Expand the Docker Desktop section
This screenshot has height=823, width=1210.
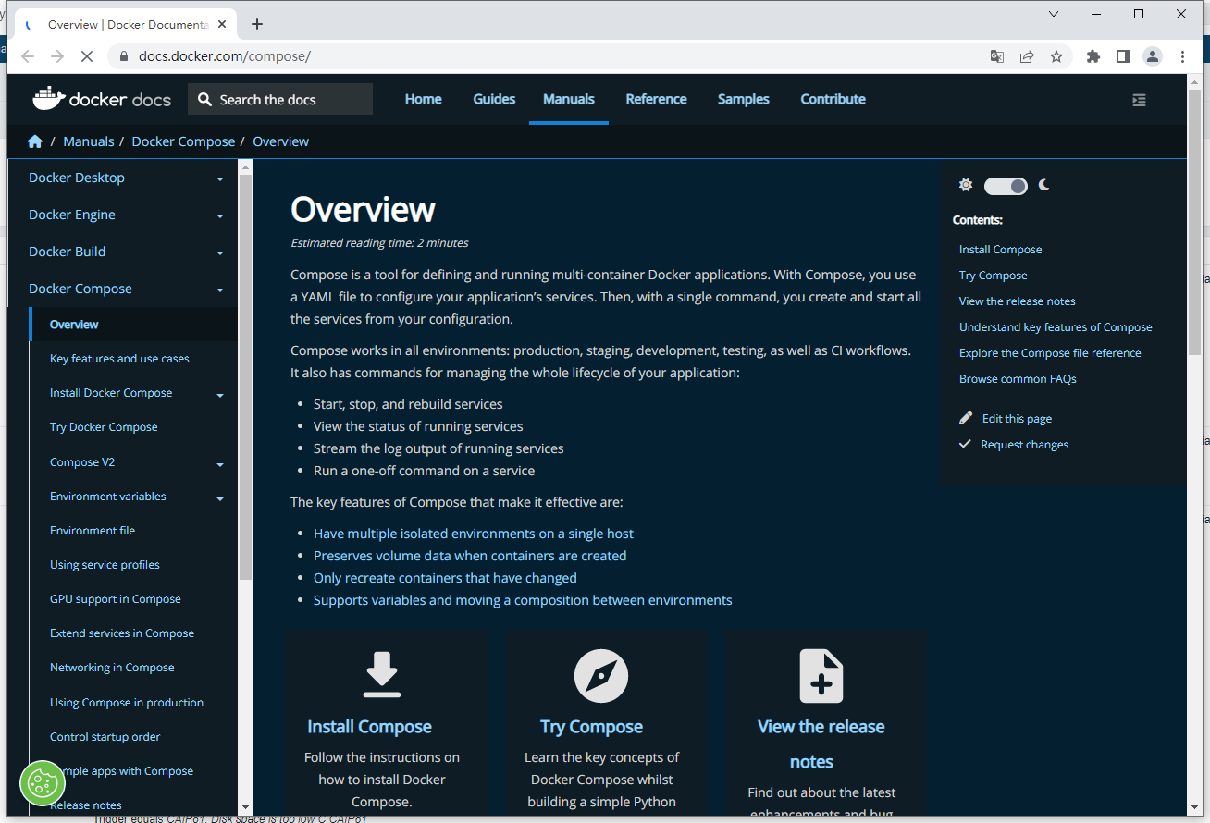tap(220, 178)
